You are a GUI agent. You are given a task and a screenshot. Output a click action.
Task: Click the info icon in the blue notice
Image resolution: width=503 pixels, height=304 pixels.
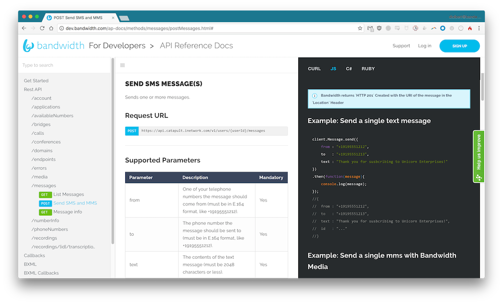point(315,95)
